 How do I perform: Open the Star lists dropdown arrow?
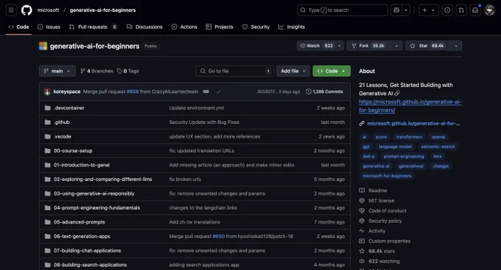[456, 46]
